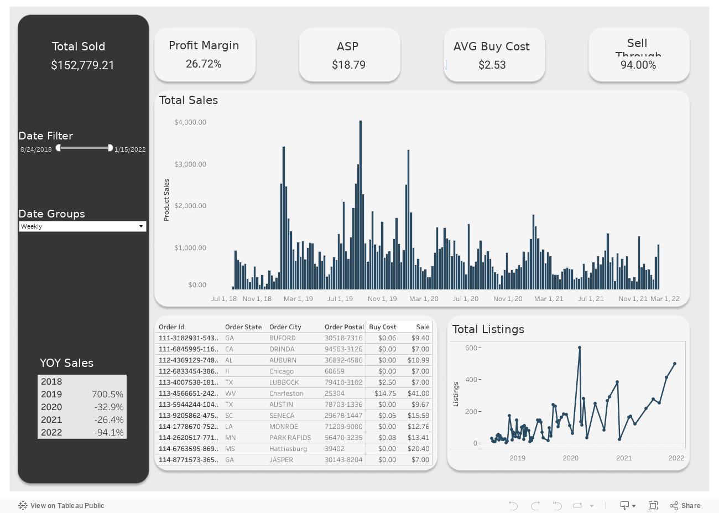
Task: Select the Sale column header
Action: (423, 327)
